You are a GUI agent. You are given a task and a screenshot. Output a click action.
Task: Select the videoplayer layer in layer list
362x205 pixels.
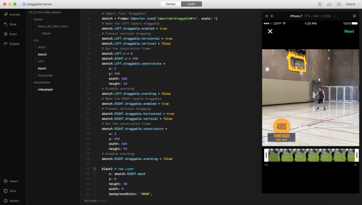[x=45, y=89]
